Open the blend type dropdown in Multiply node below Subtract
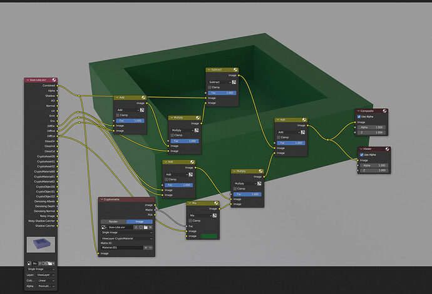 [182, 130]
